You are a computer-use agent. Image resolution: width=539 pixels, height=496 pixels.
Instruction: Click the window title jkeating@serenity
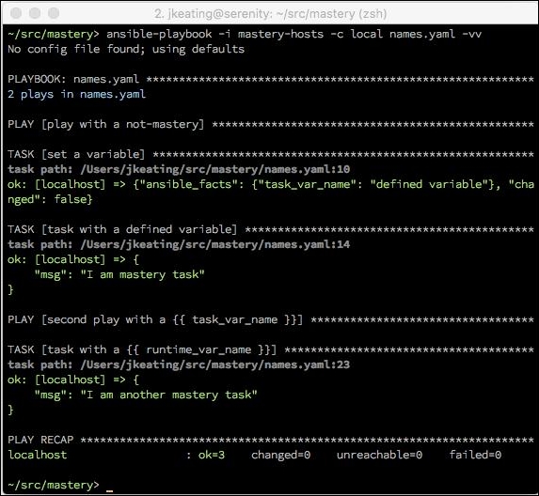coord(271,14)
